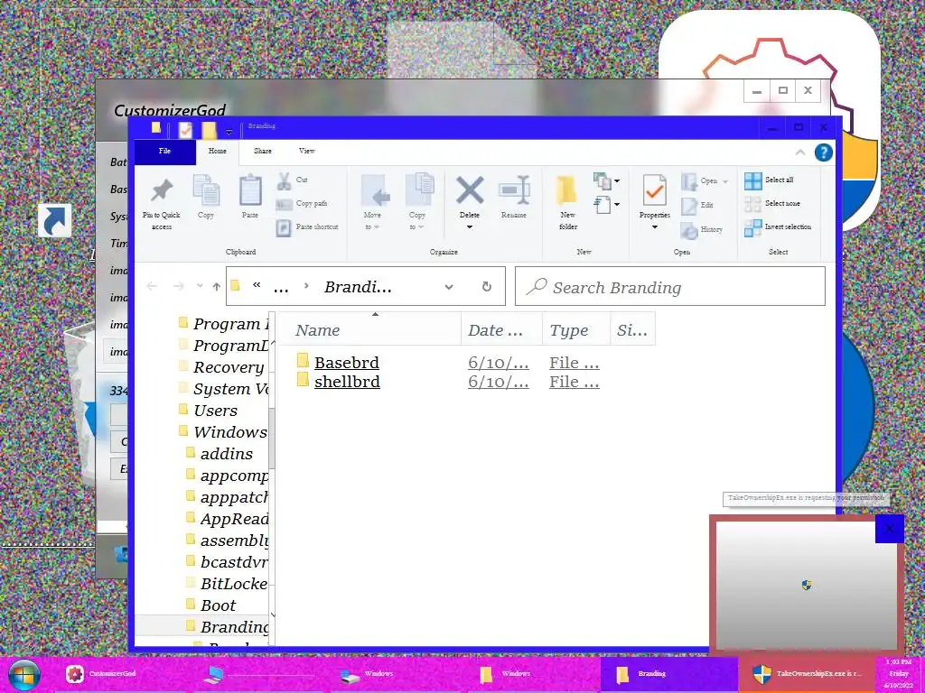Click the Rename icon
The height and width of the screenshot is (693, 925).
click(514, 189)
